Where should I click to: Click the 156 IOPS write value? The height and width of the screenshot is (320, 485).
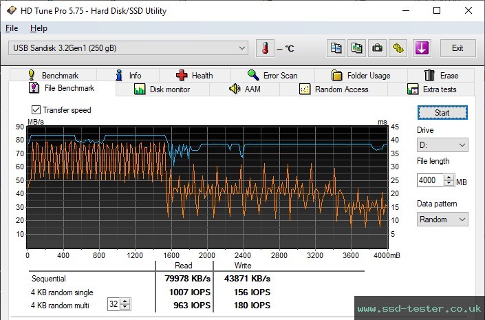[252, 292]
